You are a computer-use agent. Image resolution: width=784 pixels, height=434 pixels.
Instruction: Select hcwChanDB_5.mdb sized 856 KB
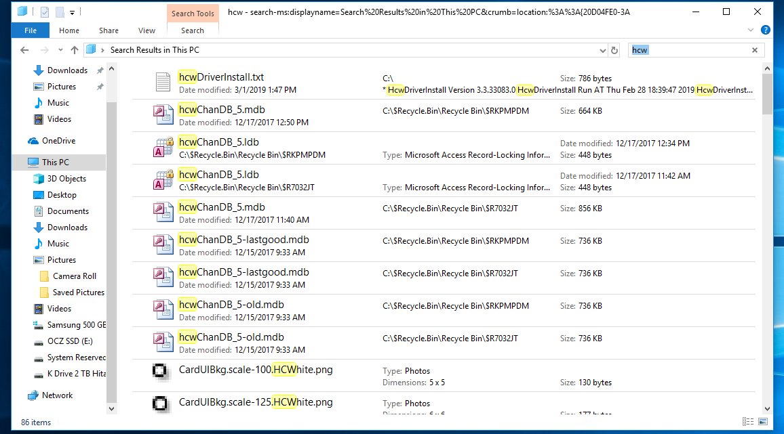point(444,213)
